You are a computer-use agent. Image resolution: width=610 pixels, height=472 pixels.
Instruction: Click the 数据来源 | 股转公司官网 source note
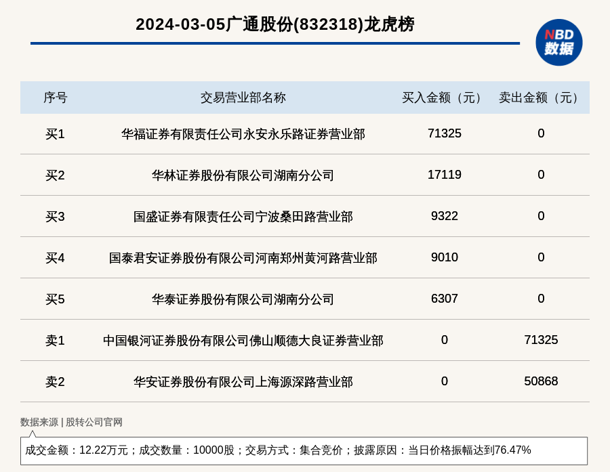(71, 423)
